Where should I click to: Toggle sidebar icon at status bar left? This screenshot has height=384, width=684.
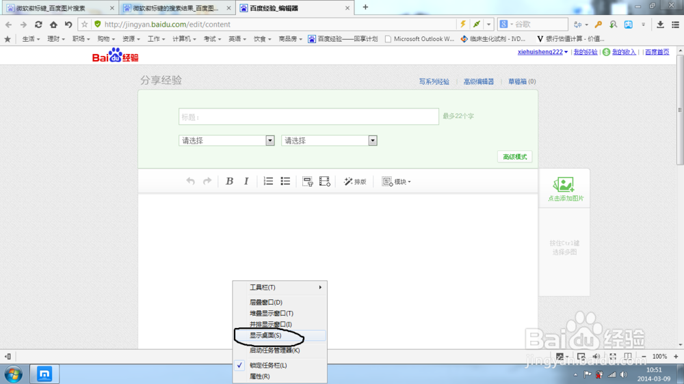8,357
